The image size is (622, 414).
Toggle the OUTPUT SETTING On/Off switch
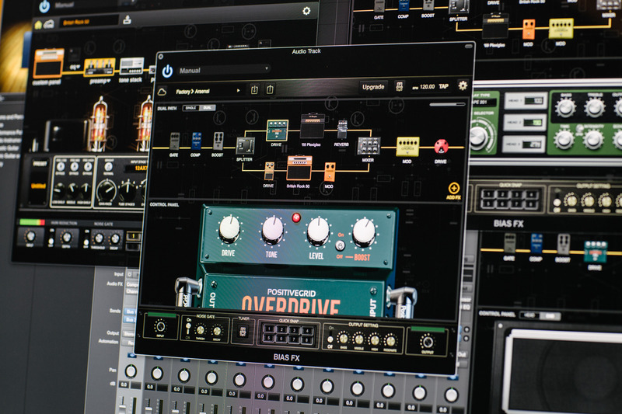(330, 339)
